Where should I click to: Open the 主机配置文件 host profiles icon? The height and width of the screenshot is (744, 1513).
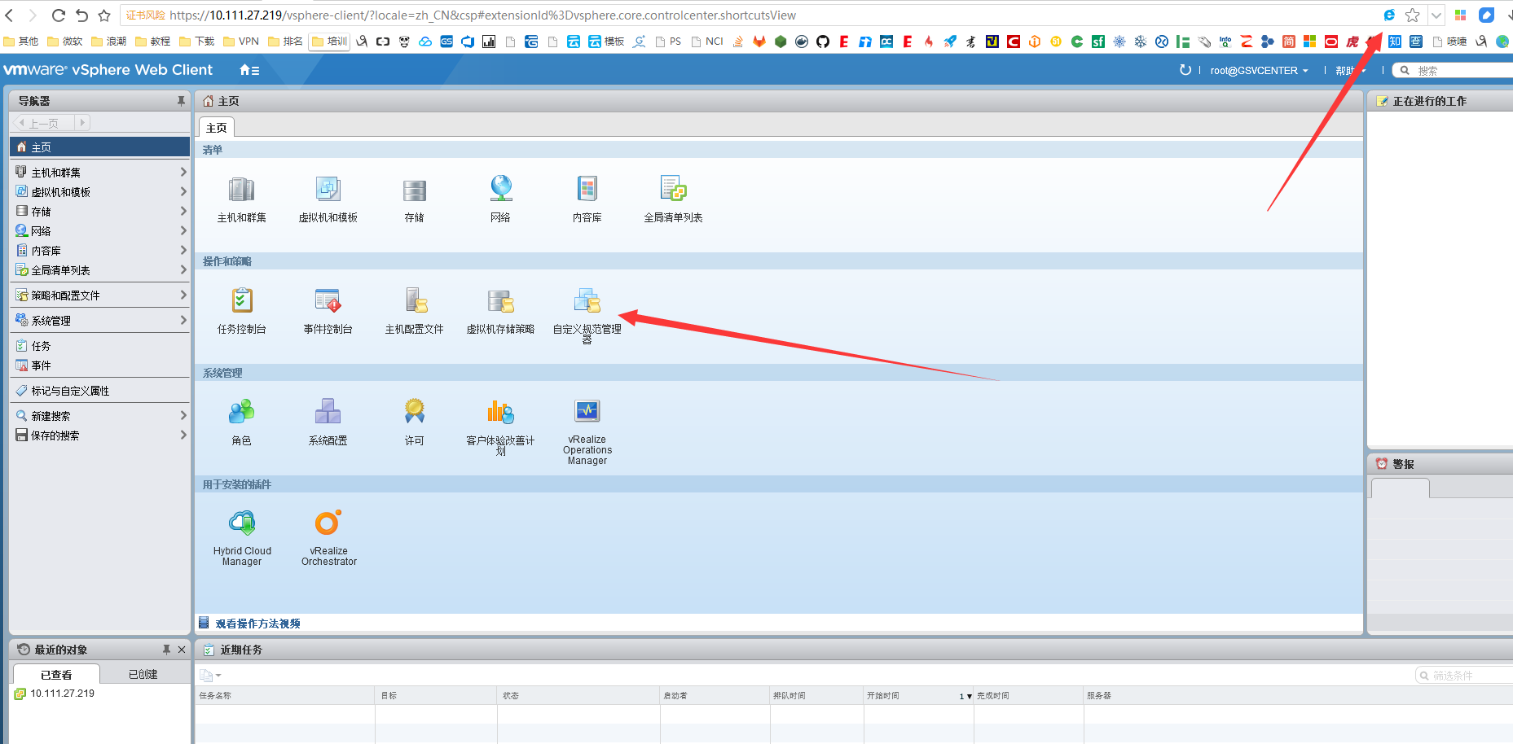point(416,301)
